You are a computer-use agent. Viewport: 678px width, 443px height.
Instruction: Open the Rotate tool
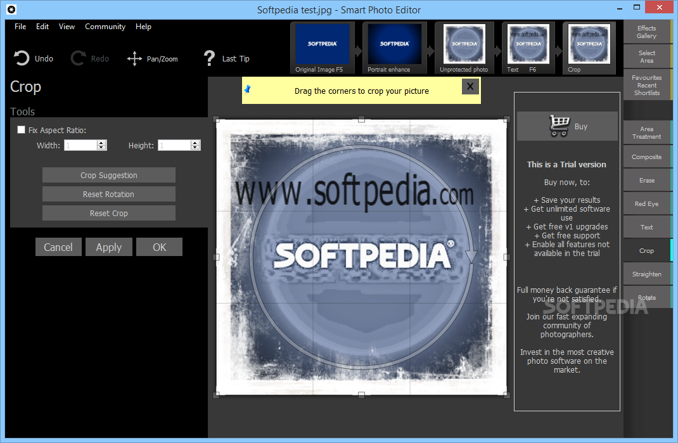click(x=647, y=298)
